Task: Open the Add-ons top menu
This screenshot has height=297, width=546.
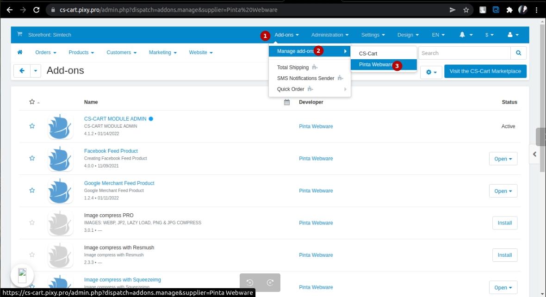Action: [x=286, y=35]
